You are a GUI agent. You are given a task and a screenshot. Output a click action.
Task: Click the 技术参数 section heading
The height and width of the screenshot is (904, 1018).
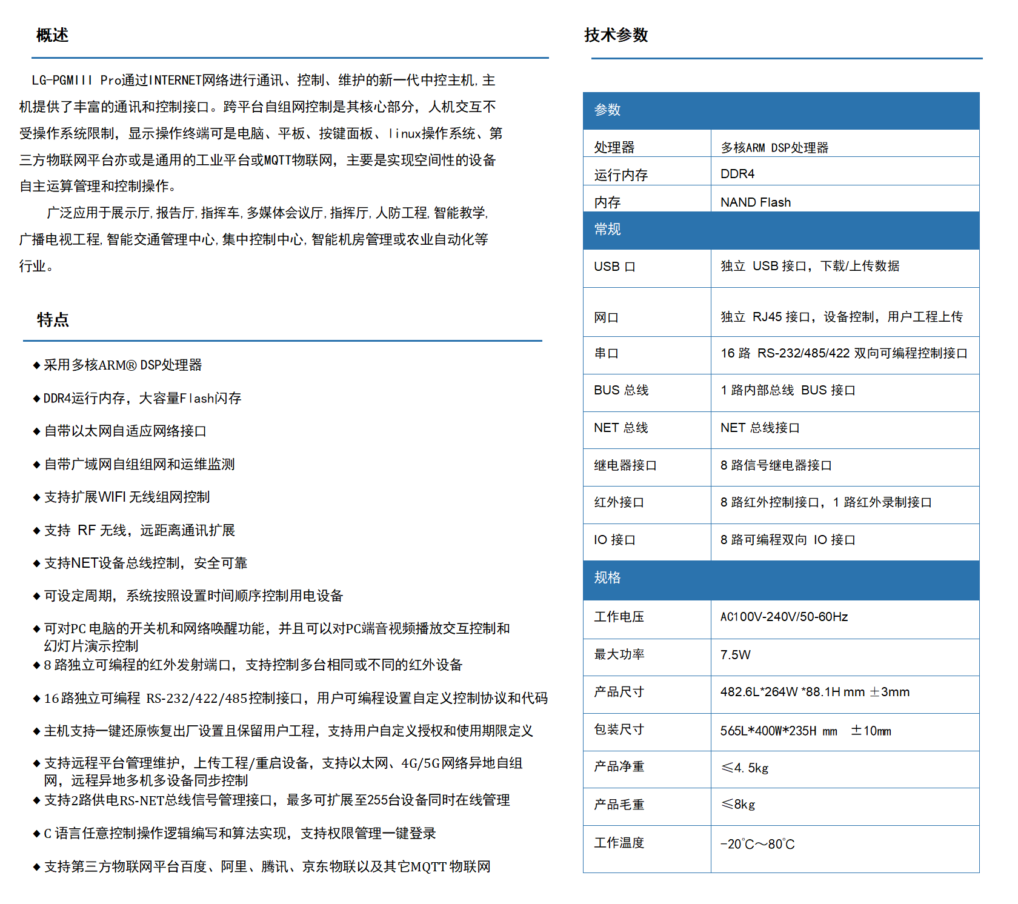pyautogui.click(x=616, y=35)
